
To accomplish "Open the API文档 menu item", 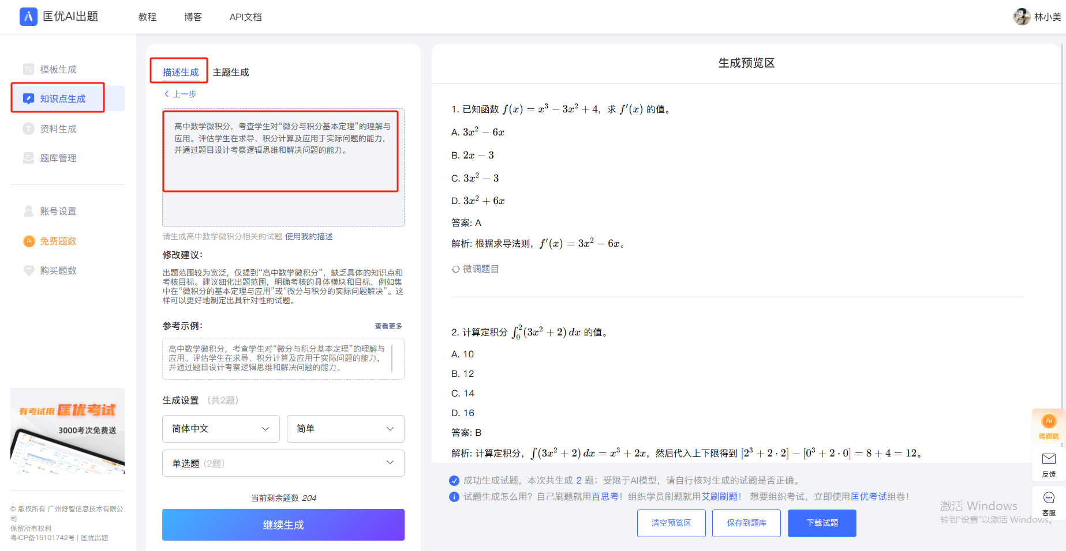I will coord(246,17).
